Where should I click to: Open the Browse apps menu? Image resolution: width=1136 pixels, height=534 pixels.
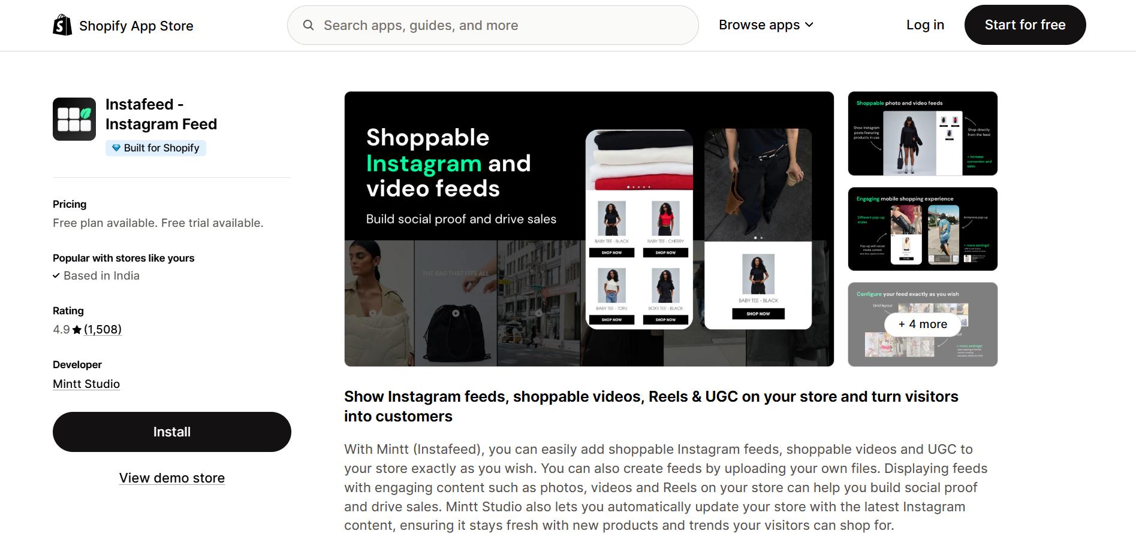pyautogui.click(x=766, y=25)
